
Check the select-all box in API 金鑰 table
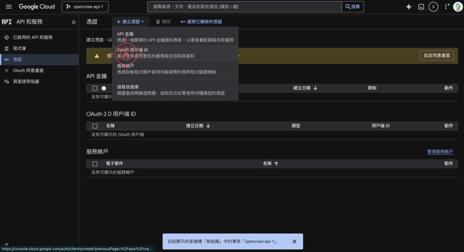94,88
